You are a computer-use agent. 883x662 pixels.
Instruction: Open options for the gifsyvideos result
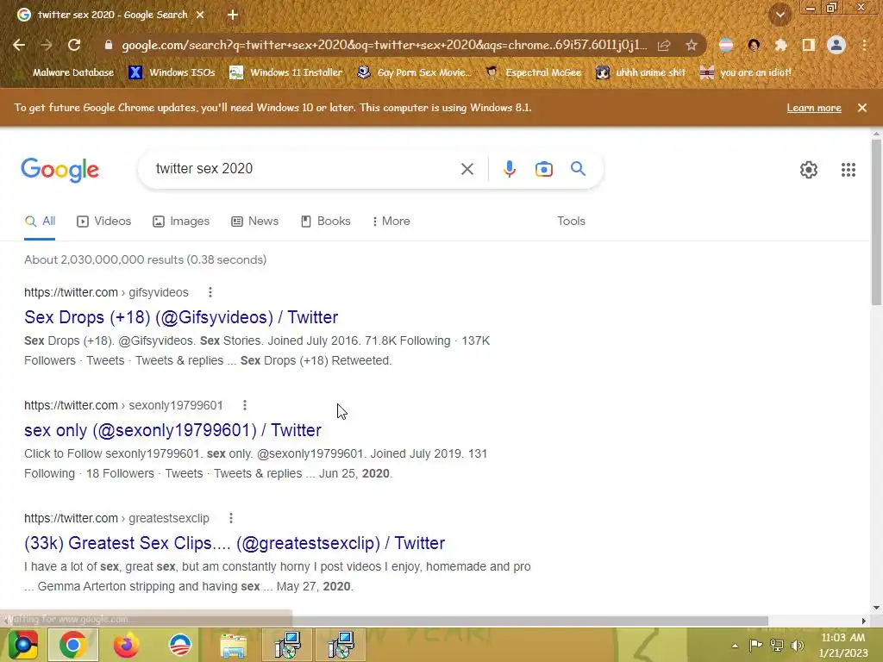coord(210,292)
